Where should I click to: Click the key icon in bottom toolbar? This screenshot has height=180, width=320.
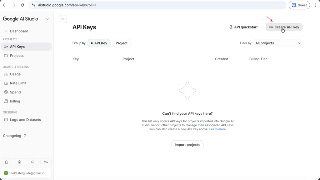point(46,162)
